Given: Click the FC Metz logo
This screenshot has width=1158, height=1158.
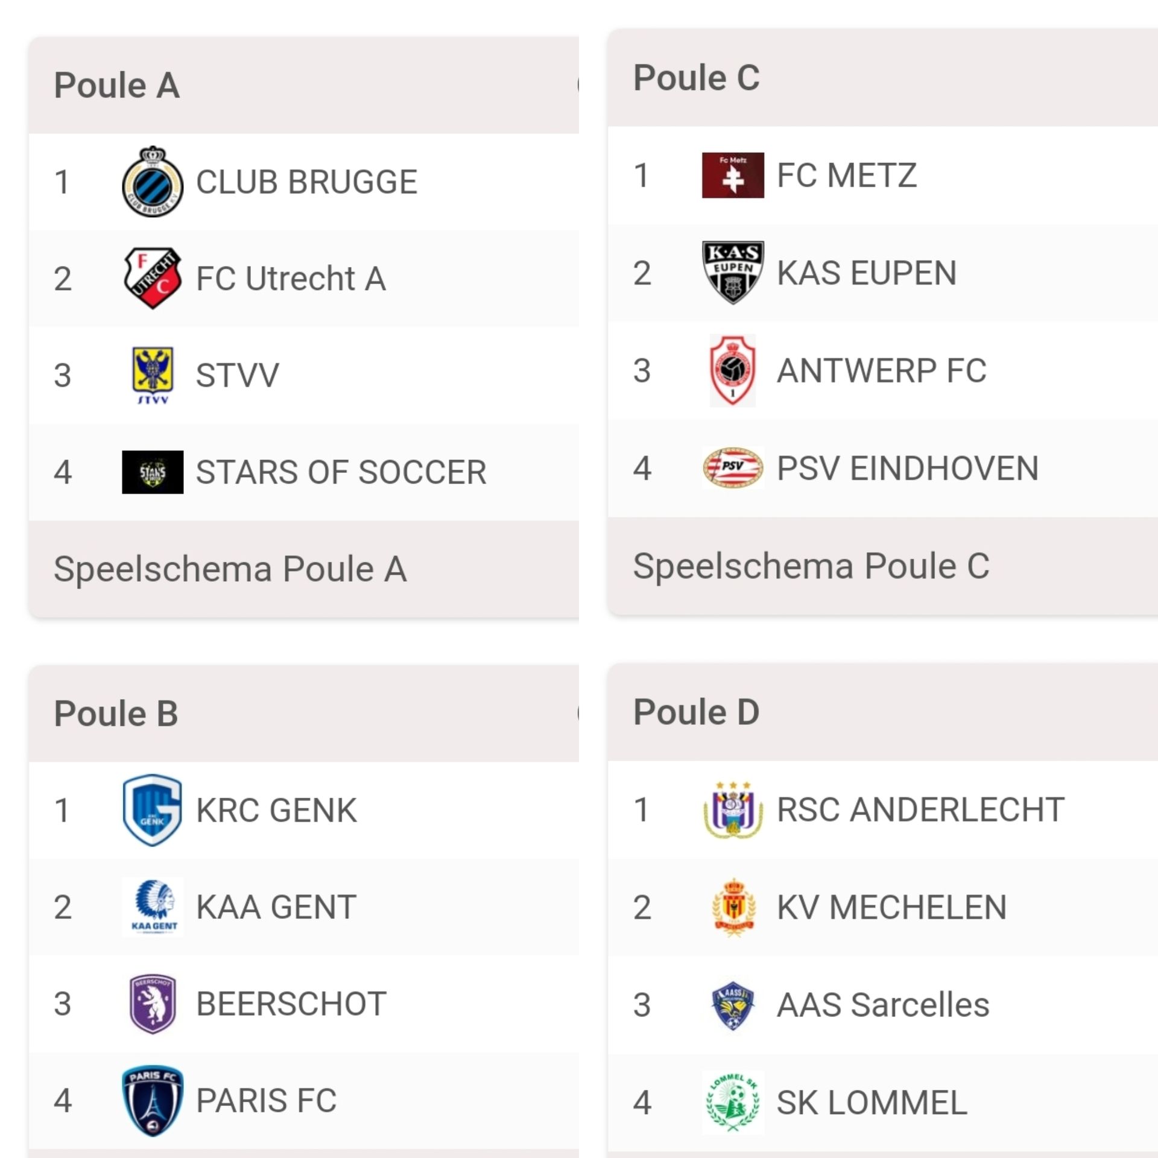Looking at the screenshot, I should (733, 176).
